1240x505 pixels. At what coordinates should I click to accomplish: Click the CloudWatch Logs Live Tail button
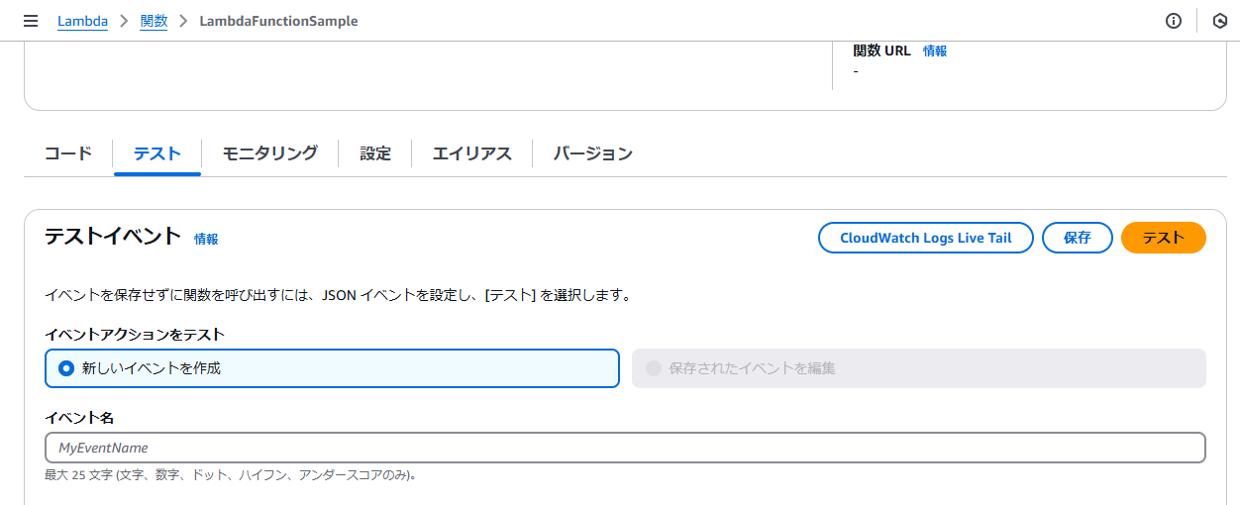[926, 238]
